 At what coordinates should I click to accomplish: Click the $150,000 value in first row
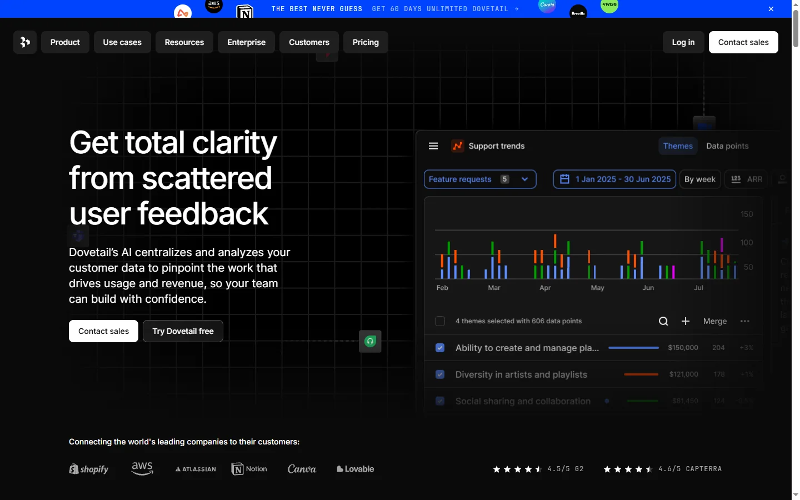pyautogui.click(x=683, y=348)
